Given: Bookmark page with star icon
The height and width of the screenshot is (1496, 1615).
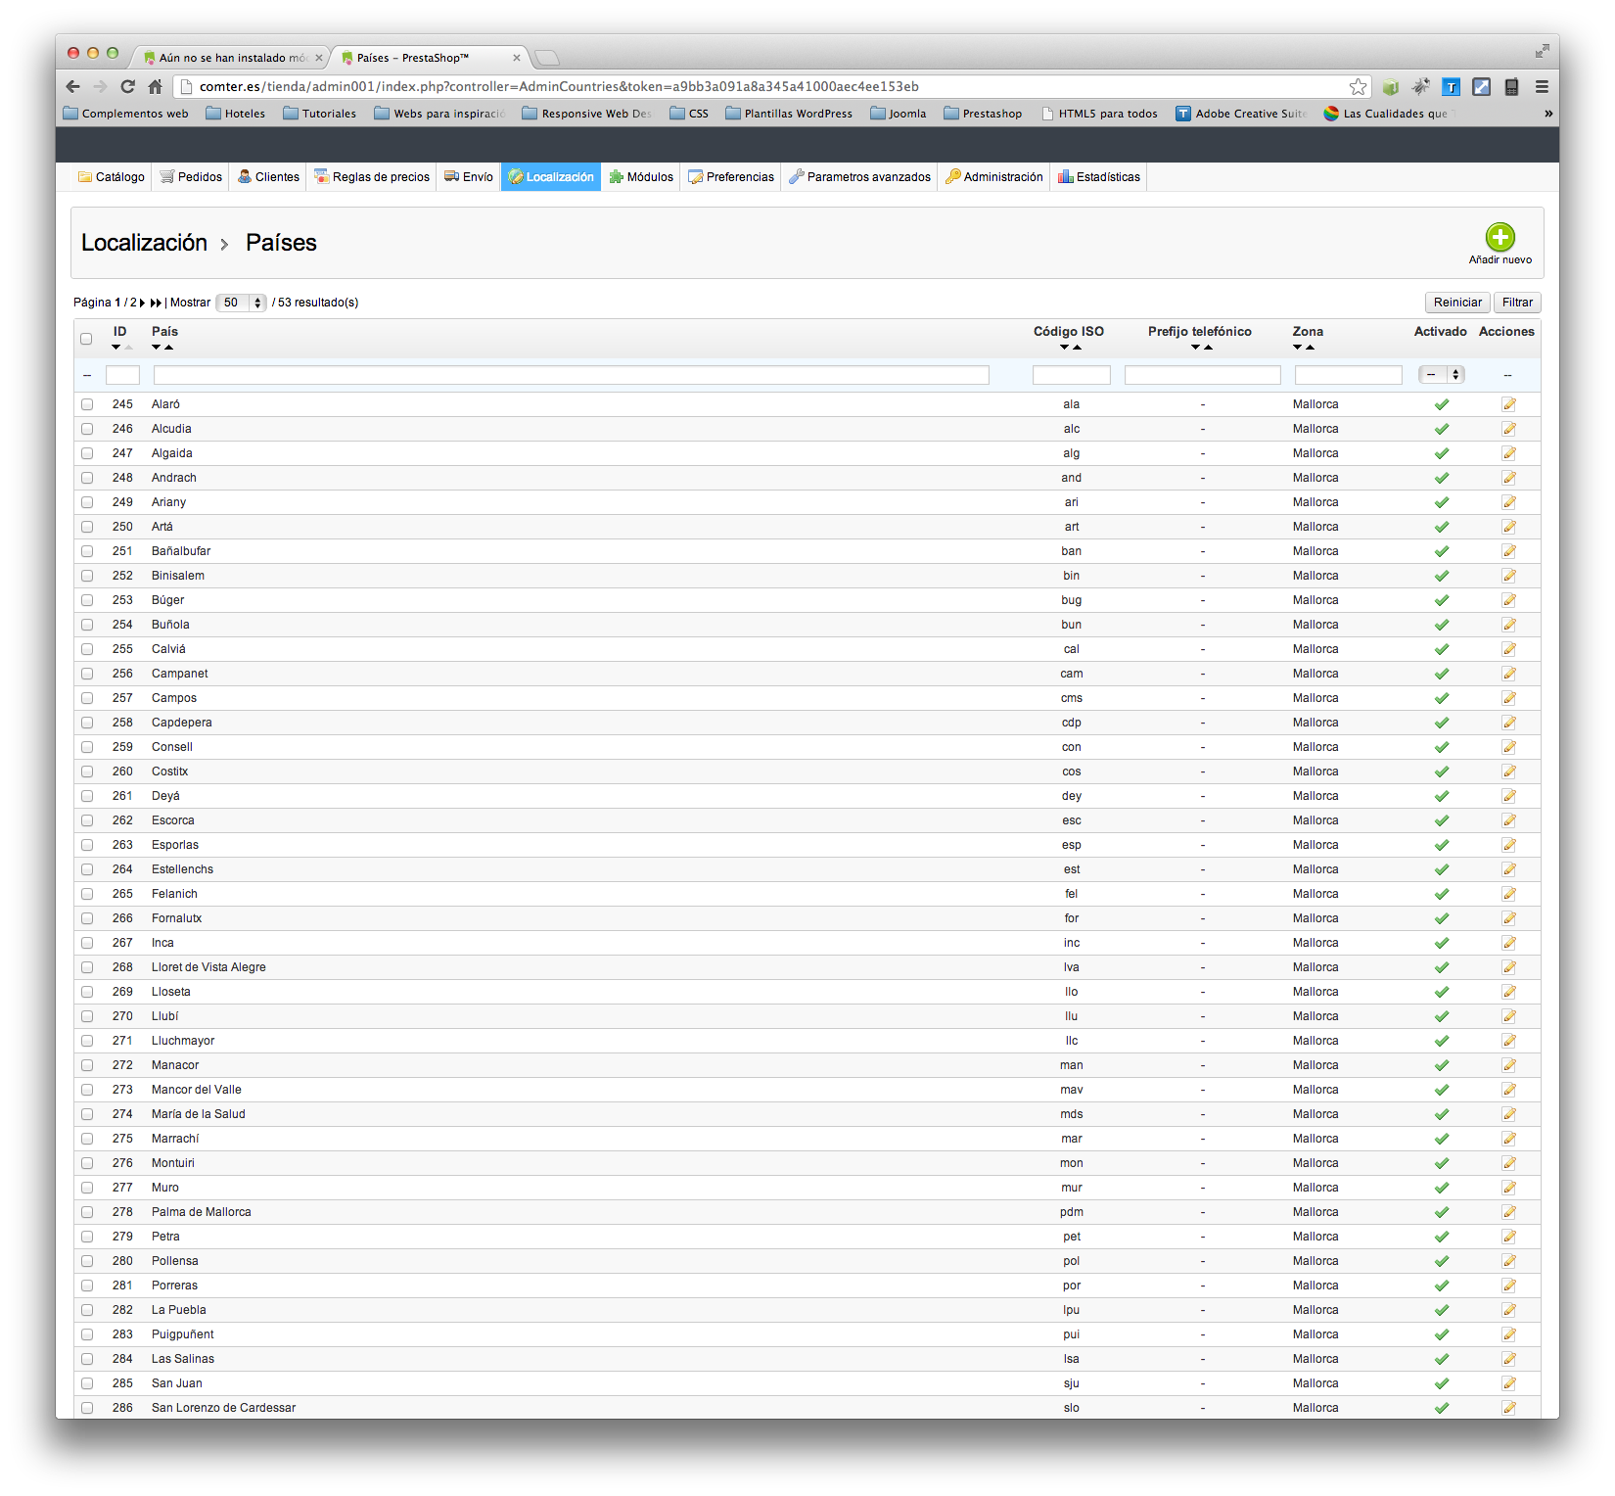Looking at the screenshot, I should (x=1358, y=86).
